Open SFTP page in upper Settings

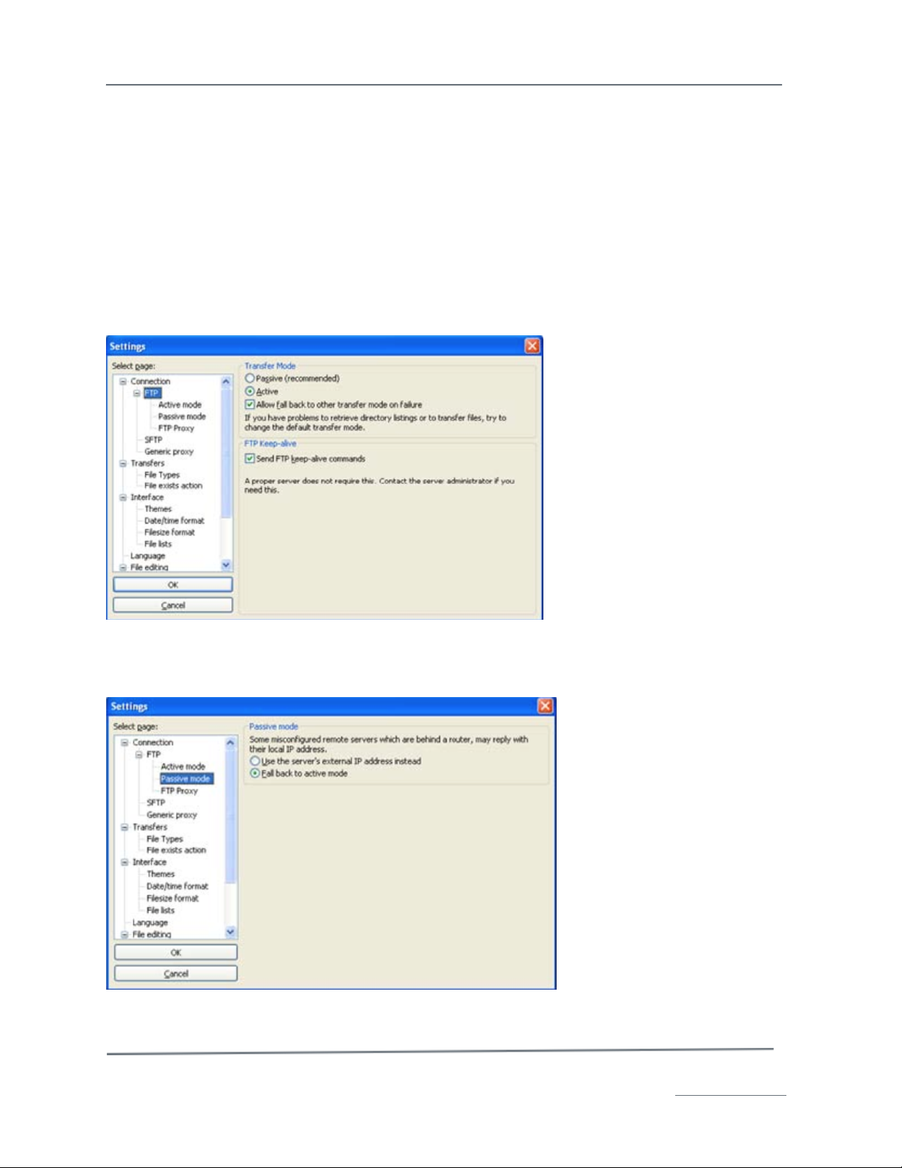[x=153, y=440]
